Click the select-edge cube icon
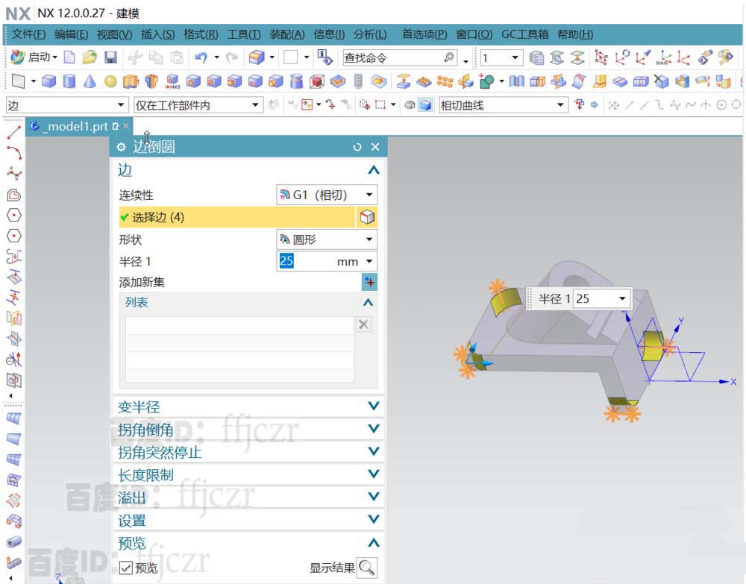The width and height of the screenshot is (746, 584). (367, 217)
